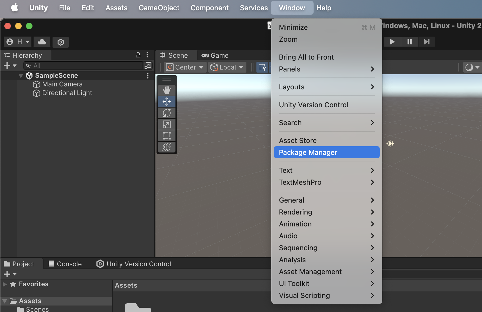Open the Apple menu

point(15,8)
